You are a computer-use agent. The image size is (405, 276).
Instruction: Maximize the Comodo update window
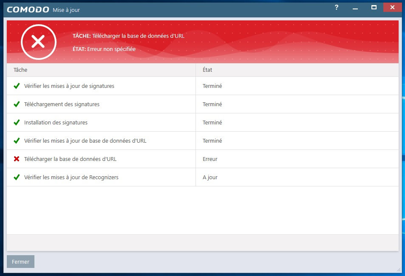(374, 8)
